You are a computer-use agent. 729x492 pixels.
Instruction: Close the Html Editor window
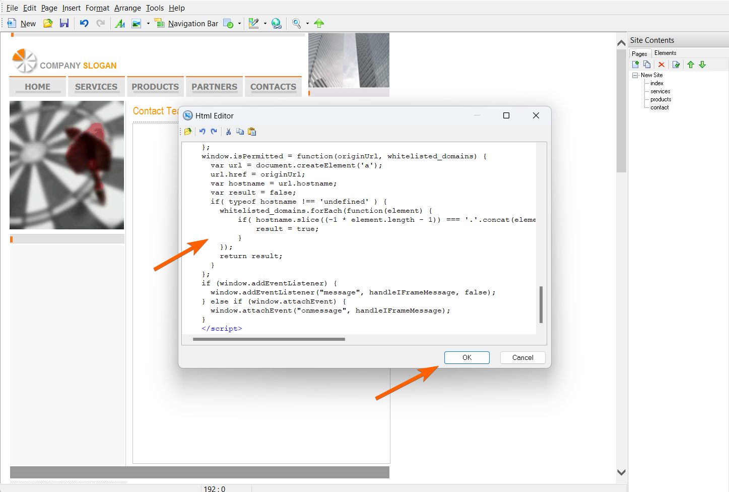pos(536,115)
